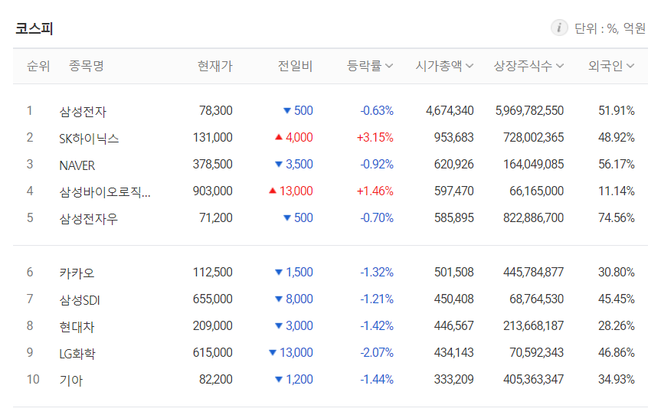The width and height of the screenshot is (661, 415).
Task: Sort by 외국인 column chevron
Action: (630, 66)
